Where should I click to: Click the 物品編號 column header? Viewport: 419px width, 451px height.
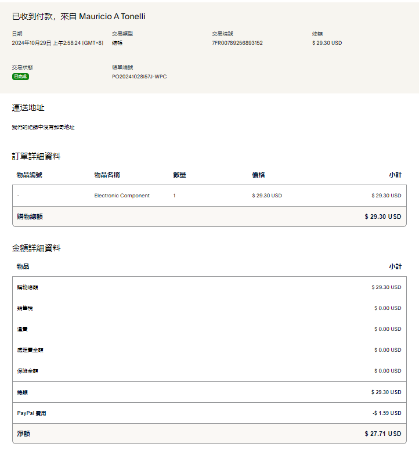[x=29, y=175]
